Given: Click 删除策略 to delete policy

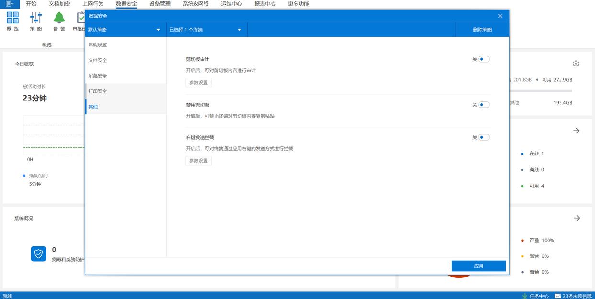Looking at the screenshot, I should 482,30.
